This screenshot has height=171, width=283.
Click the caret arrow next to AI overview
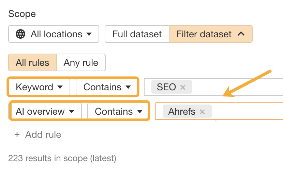72,112
